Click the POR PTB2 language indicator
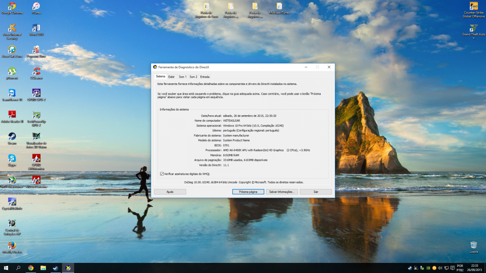Viewport: 486px width, 273px height. (x=460, y=268)
